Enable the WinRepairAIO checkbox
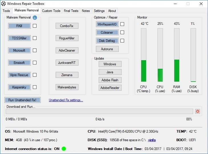This screenshot has width=208, height=154. pos(122,24)
